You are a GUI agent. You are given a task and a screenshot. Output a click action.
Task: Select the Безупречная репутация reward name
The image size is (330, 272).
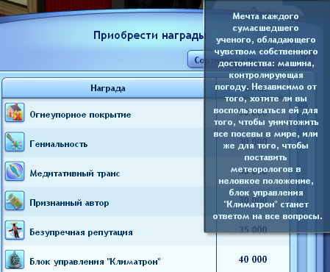(x=81, y=232)
